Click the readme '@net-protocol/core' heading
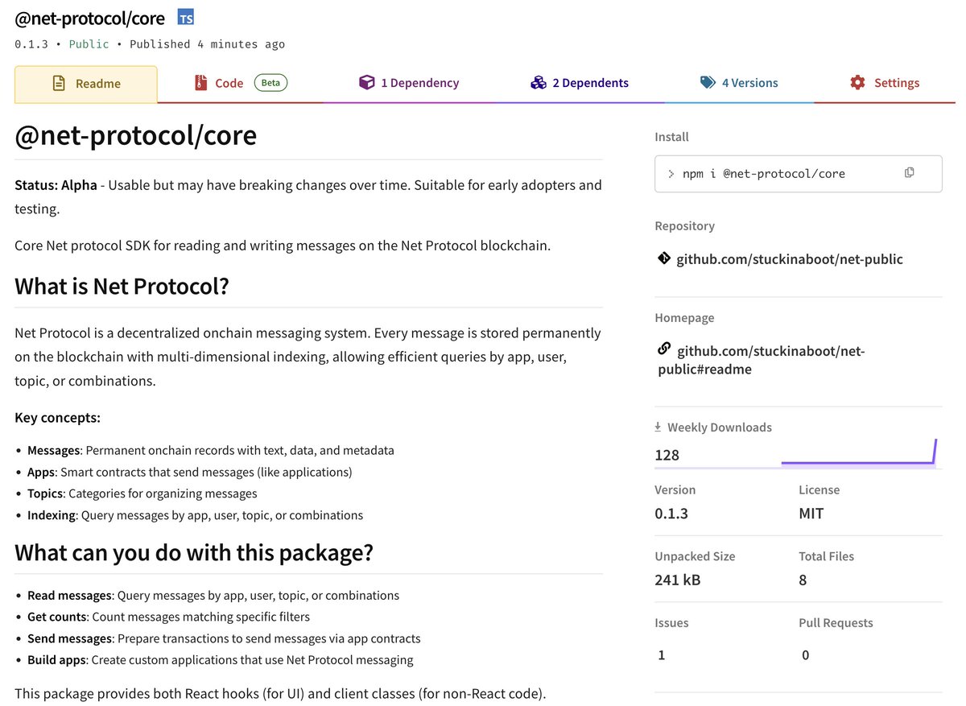966x706 pixels. (135, 134)
